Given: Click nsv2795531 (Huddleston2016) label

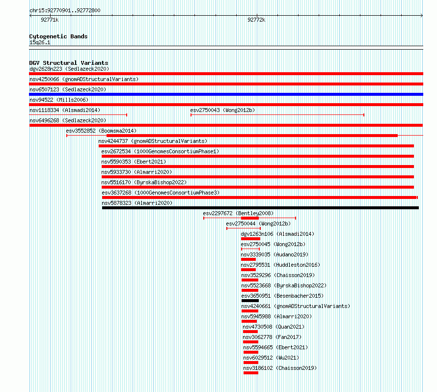Looking at the screenshot, I should tap(280, 265).
